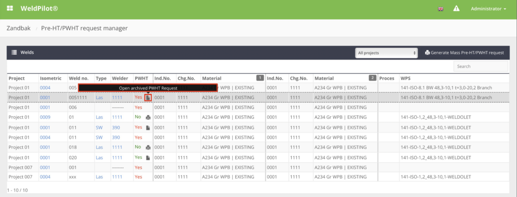Image resolution: width=517 pixels, height=197 pixels.
Task: Open the All projects filter dropdown
Action: 386,52
